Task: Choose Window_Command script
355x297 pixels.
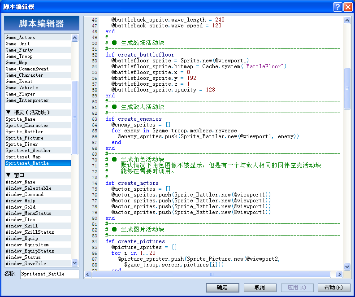Action: coord(38,194)
